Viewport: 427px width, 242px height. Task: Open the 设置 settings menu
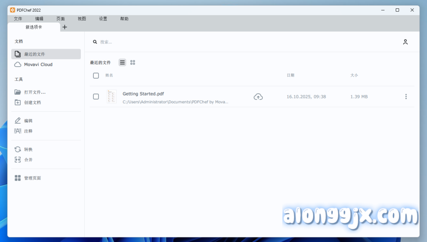point(103,19)
